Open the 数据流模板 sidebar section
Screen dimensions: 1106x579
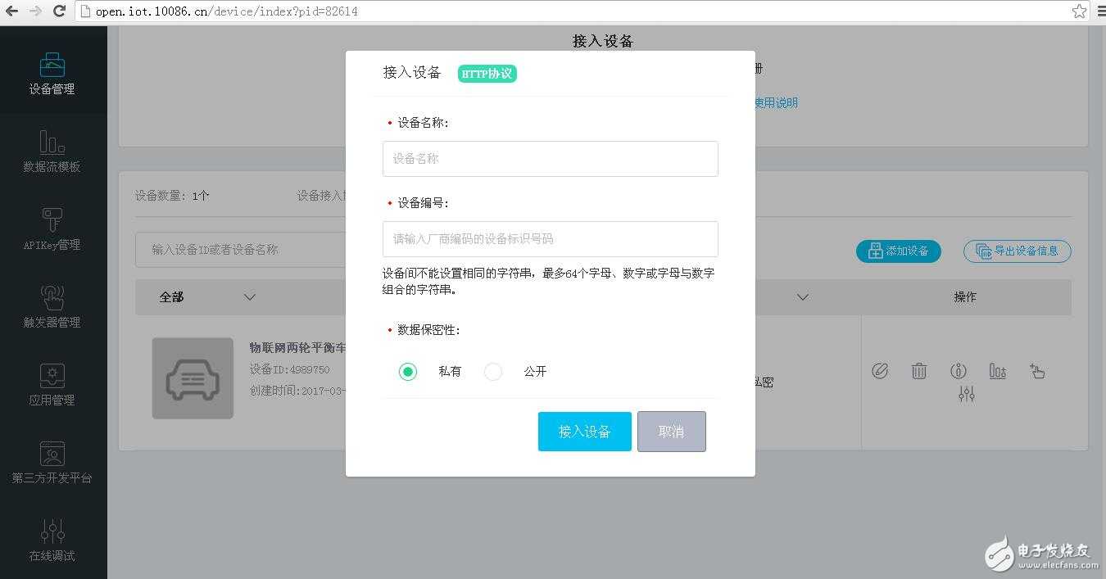(x=52, y=152)
